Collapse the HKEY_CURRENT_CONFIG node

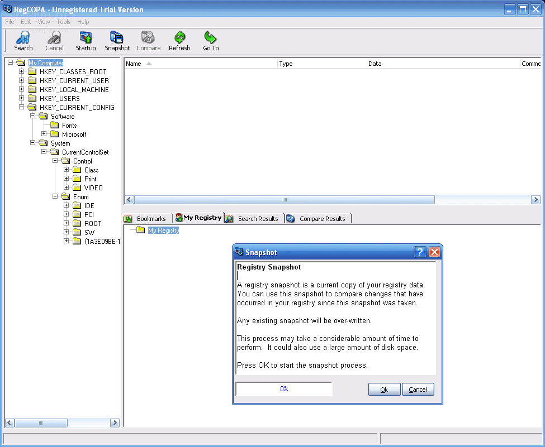point(22,107)
